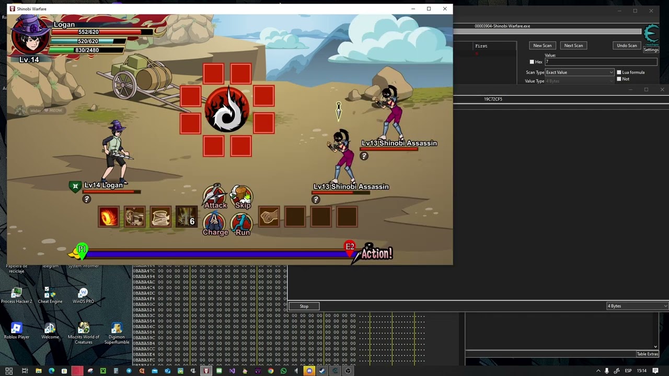
Task: Select the Skip turn action
Action: 242,197
